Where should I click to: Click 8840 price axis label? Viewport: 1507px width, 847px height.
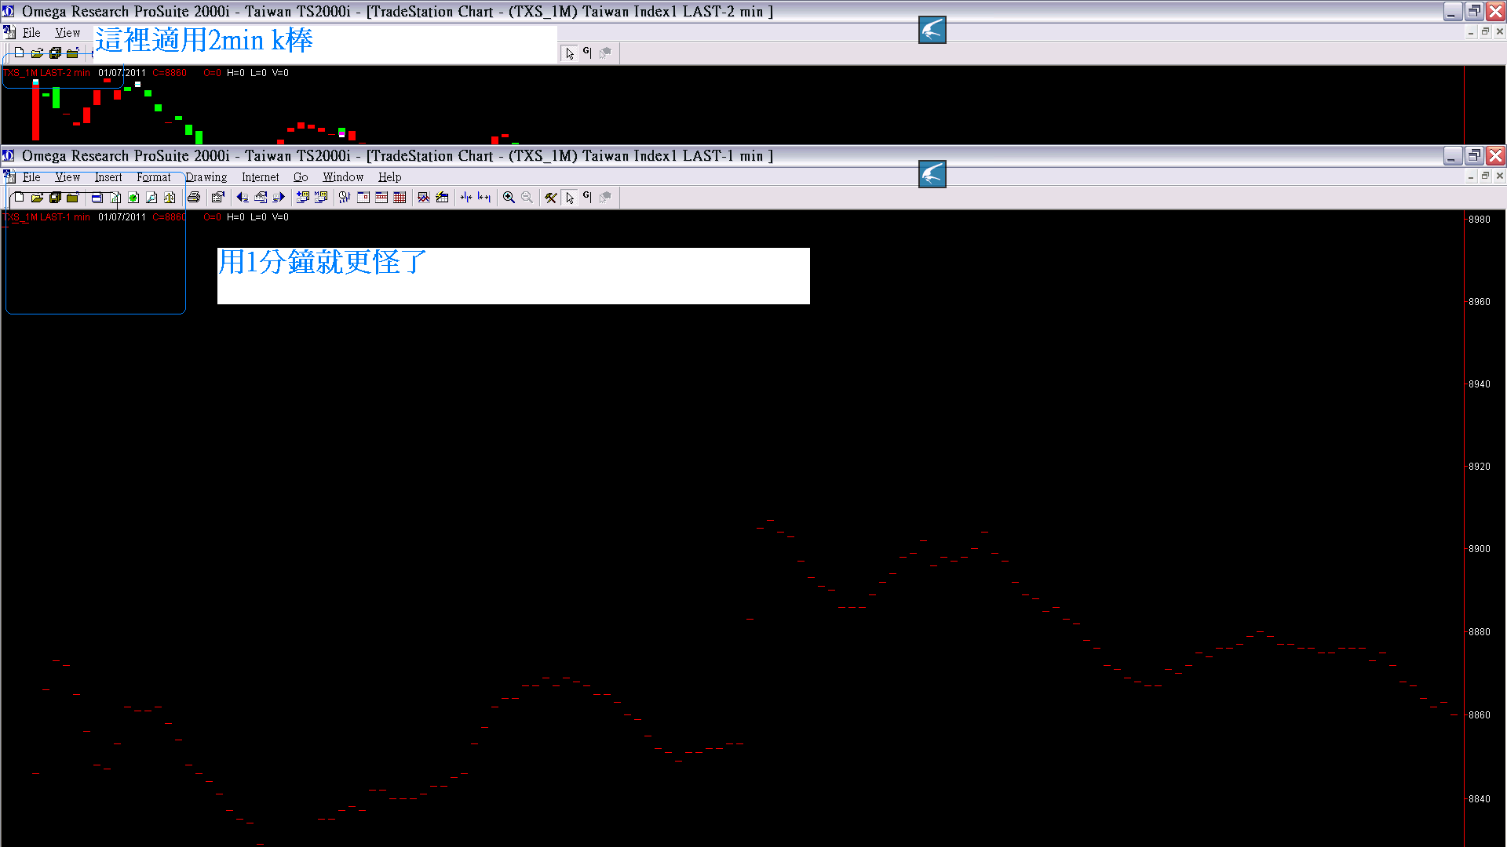tap(1480, 799)
